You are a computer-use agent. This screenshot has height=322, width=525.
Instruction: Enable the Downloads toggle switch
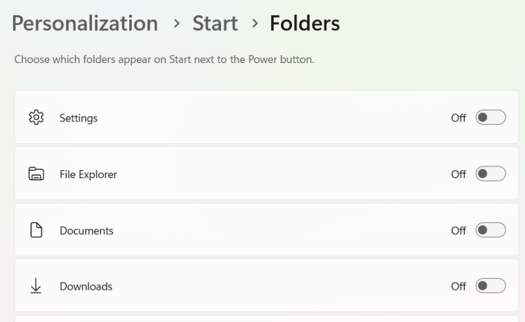[x=490, y=286]
